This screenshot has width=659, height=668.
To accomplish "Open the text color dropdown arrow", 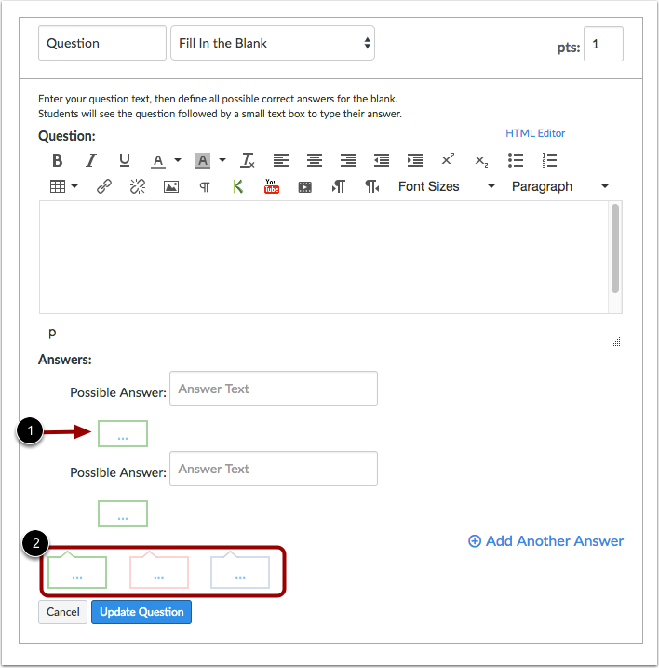I will pyautogui.click(x=178, y=160).
